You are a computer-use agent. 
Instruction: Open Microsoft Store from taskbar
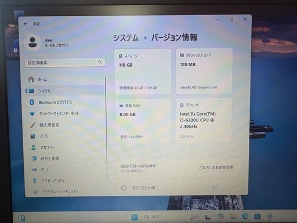(x=257, y=216)
